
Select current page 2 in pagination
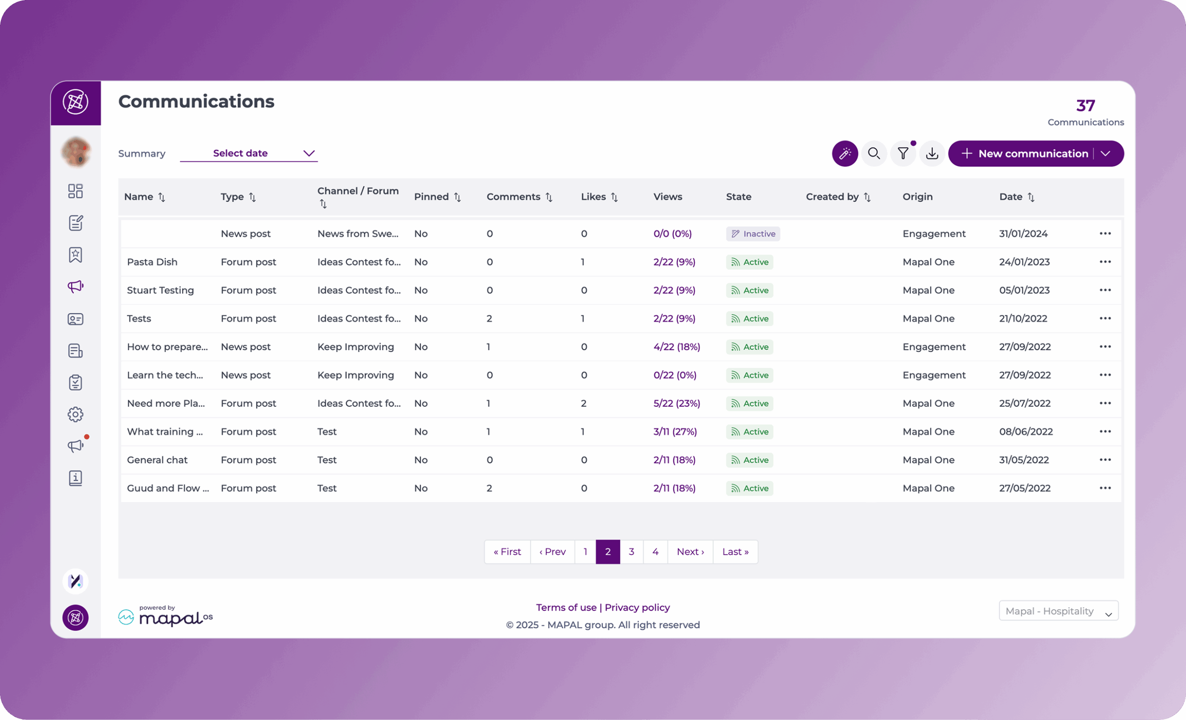[608, 551]
